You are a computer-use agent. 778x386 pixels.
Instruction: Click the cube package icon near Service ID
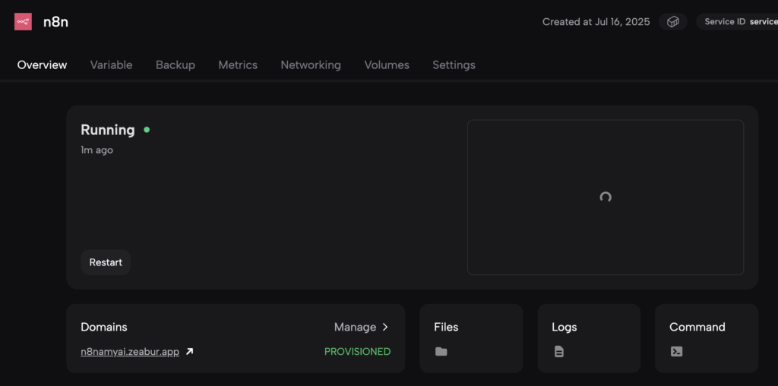coord(673,22)
